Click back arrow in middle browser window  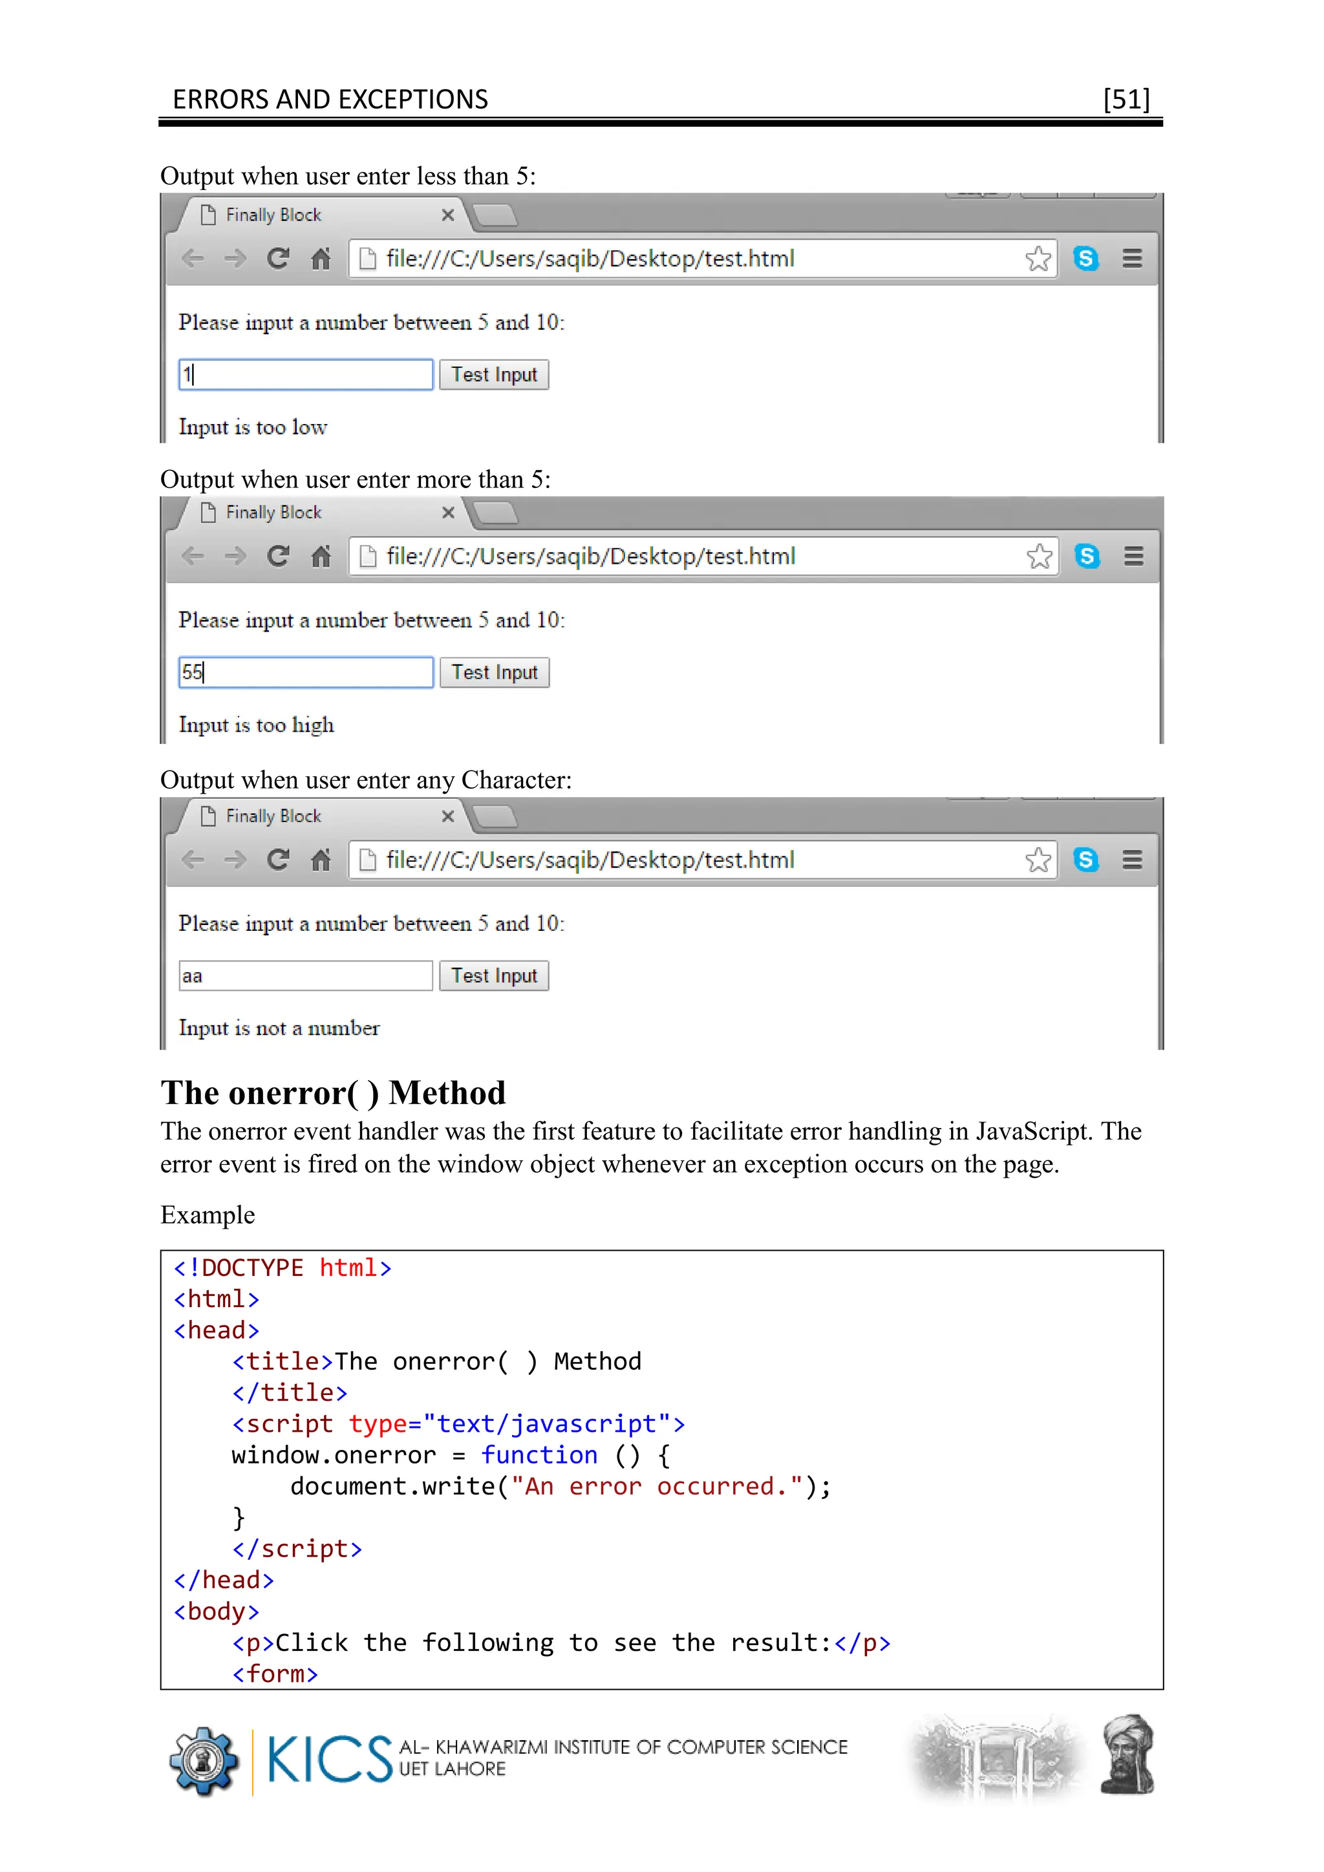(193, 556)
